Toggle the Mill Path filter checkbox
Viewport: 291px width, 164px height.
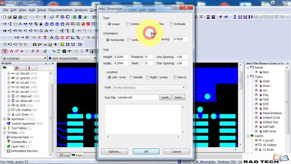pyautogui.click(x=256, y=127)
